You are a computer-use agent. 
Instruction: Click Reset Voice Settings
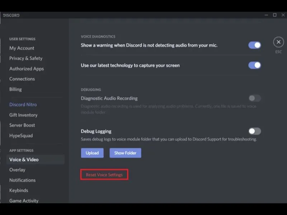(x=104, y=175)
